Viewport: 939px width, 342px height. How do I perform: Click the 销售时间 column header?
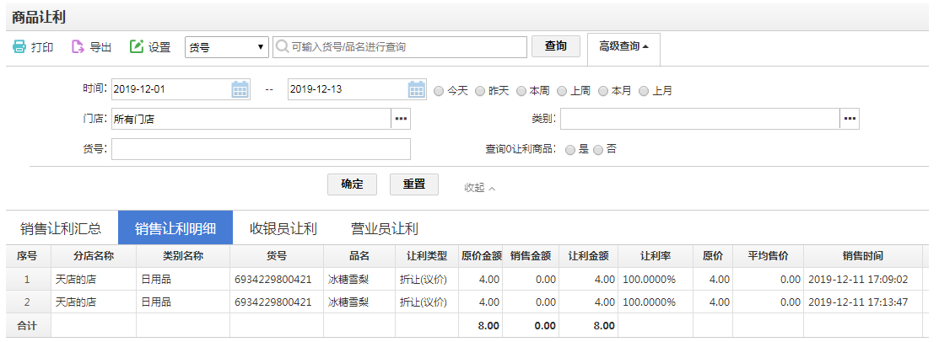[863, 256]
